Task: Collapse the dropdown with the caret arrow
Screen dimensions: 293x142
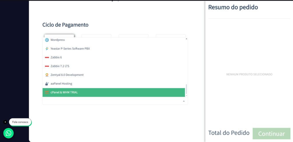Action: click(x=184, y=101)
